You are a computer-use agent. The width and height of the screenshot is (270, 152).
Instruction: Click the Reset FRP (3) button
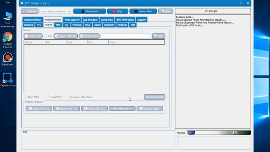[x=94, y=109]
